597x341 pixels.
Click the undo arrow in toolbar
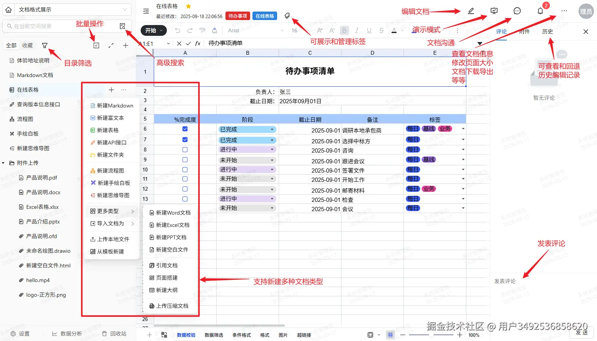(178, 30)
